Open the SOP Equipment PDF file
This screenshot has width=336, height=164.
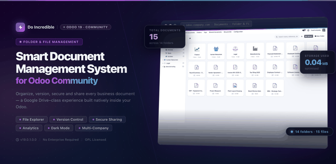click(x=196, y=88)
